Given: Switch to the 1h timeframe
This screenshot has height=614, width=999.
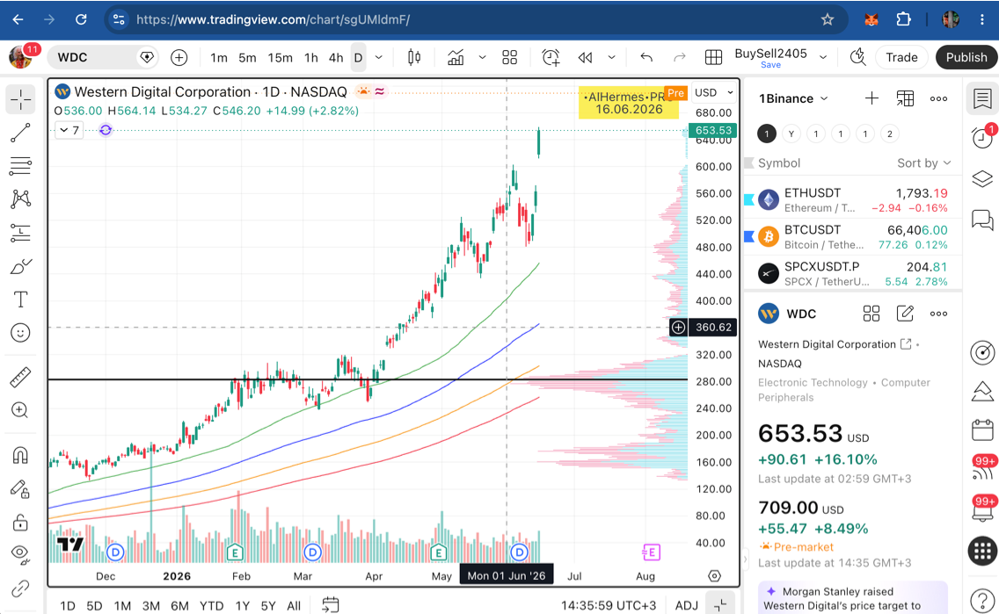Looking at the screenshot, I should click(x=311, y=57).
